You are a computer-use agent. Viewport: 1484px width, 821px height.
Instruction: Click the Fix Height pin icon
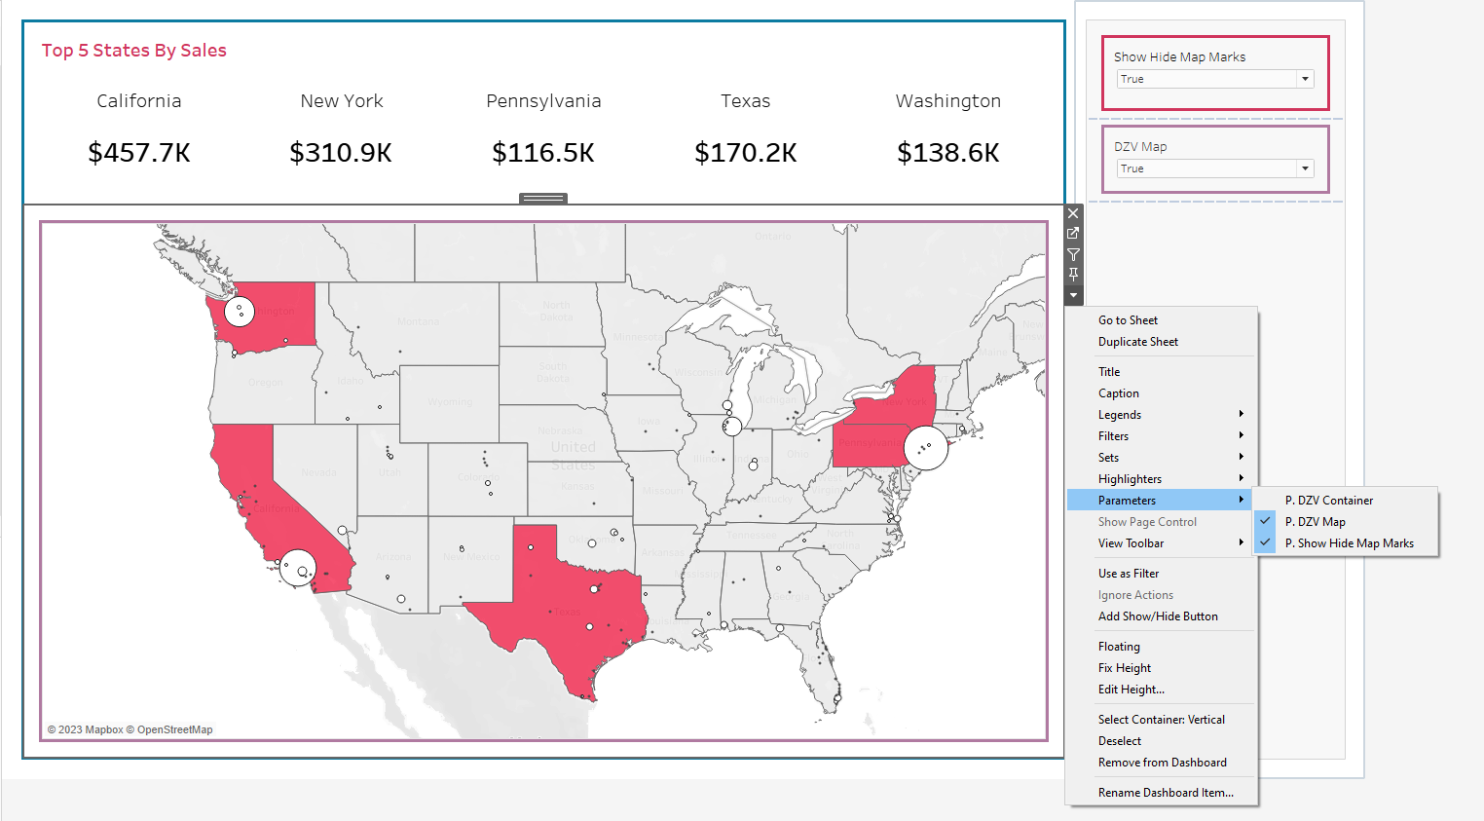click(x=1073, y=275)
